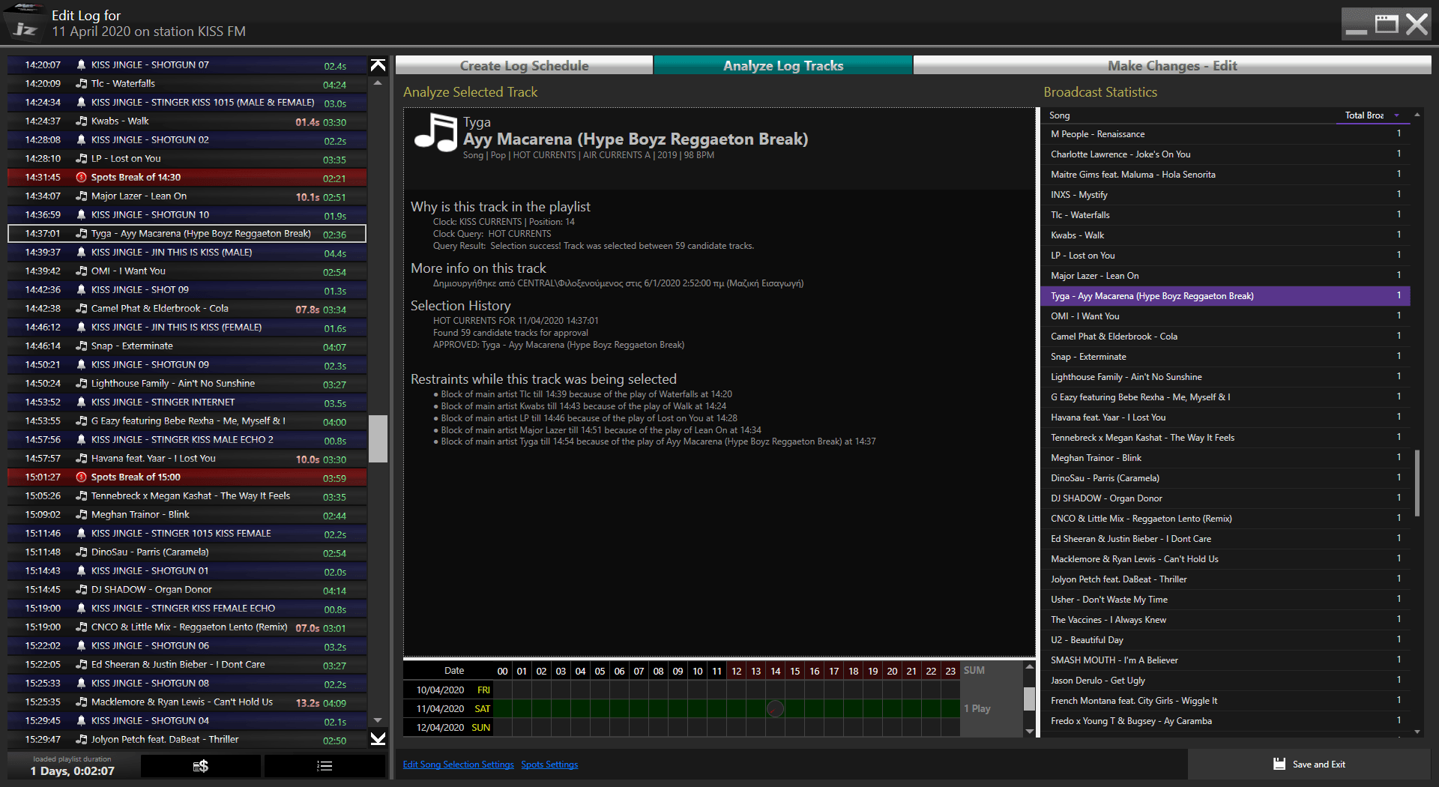Screen dimensions: 1439x787
Task: Click the jingle icon beside KISS JINGLE - STINGER INTERNET
Action: (x=81, y=402)
